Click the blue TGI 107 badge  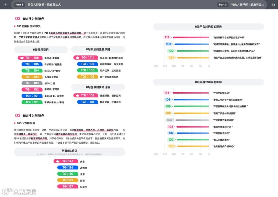click(88, 64)
